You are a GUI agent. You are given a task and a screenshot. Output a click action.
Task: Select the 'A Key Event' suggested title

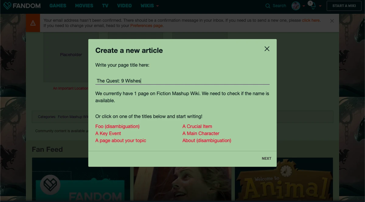pos(108,133)
